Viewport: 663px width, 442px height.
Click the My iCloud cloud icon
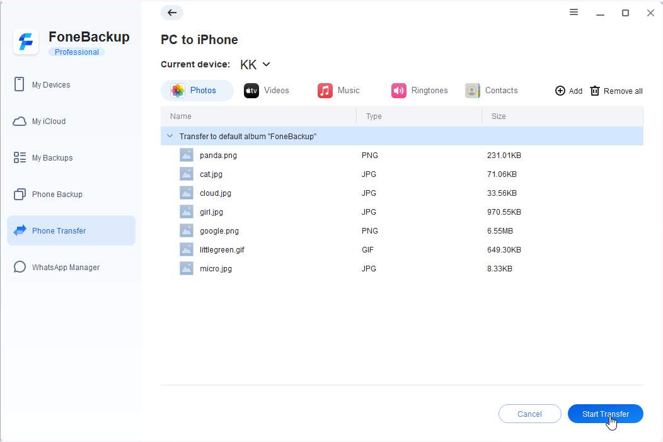pos(20,122)
